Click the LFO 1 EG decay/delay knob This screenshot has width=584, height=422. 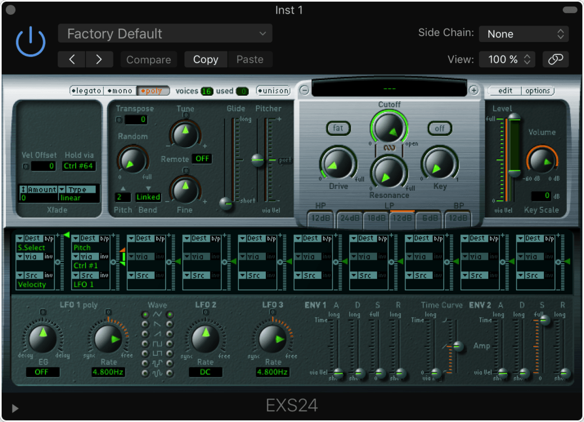pos(43,338)
